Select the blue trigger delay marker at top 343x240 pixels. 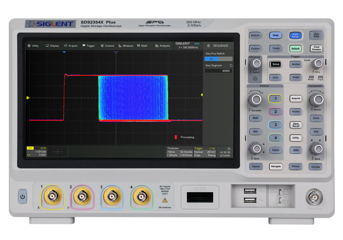[x=64, y=52]
